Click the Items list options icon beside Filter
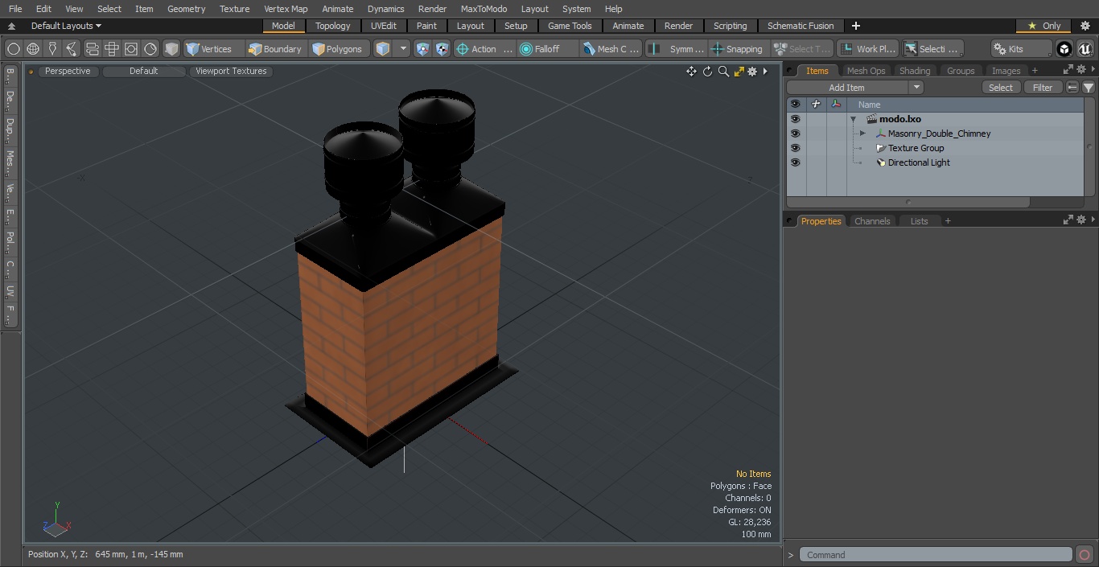Image resolution: width=1099 pixels, height=567 pixels. tap(1072, 88)
